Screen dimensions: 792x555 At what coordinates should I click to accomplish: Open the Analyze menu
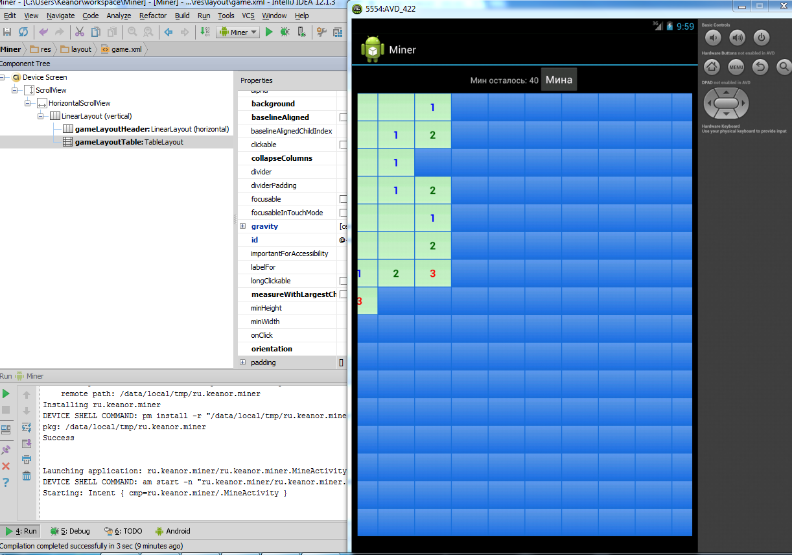pyautogui.click(x=119, y=16)
